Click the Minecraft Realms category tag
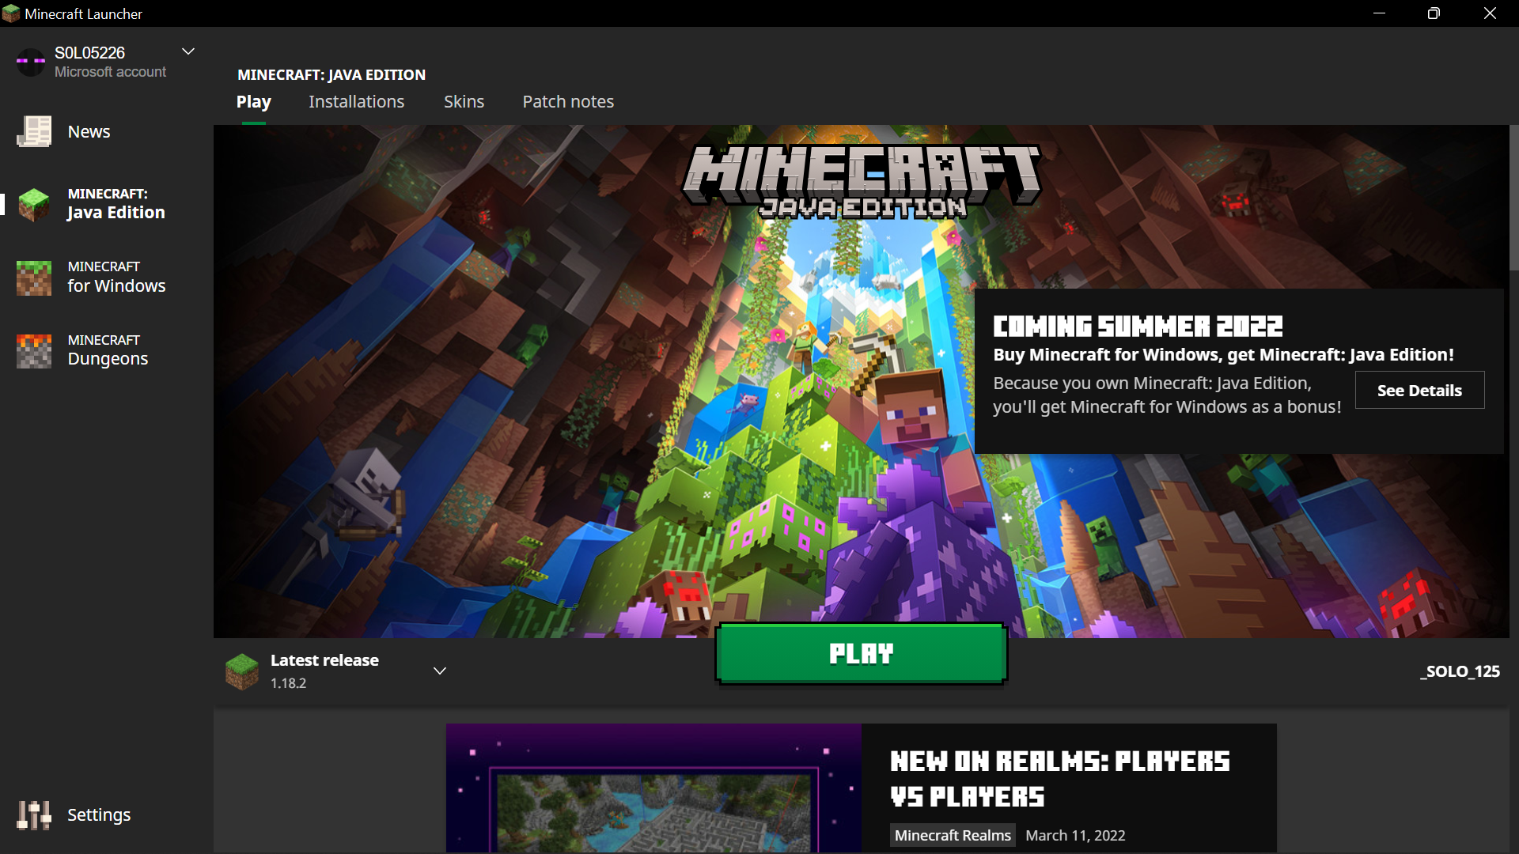The height and width of the screenshot is (854, 1519). [953, 836]
